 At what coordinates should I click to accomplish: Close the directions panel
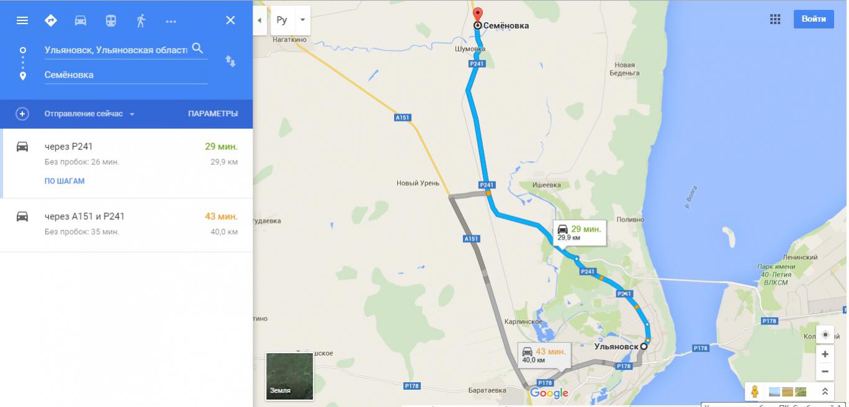(x=230, y=20)
